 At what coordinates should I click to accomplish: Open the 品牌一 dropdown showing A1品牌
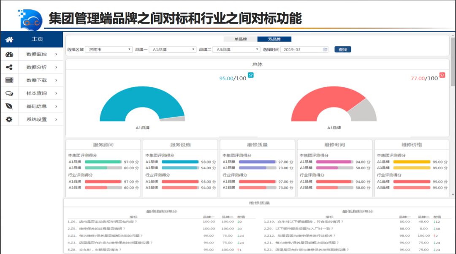(x=173, y=49)
